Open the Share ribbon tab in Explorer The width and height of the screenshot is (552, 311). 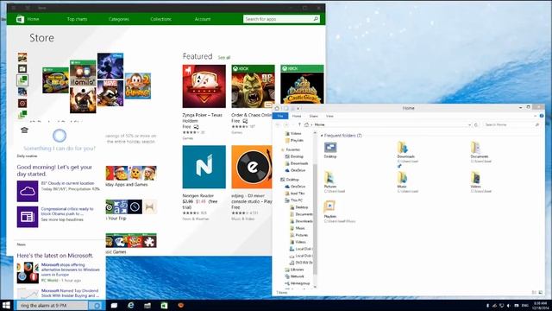(x=313, y=116)
